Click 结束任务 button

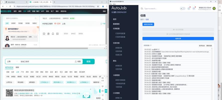(x=178, y=38)
